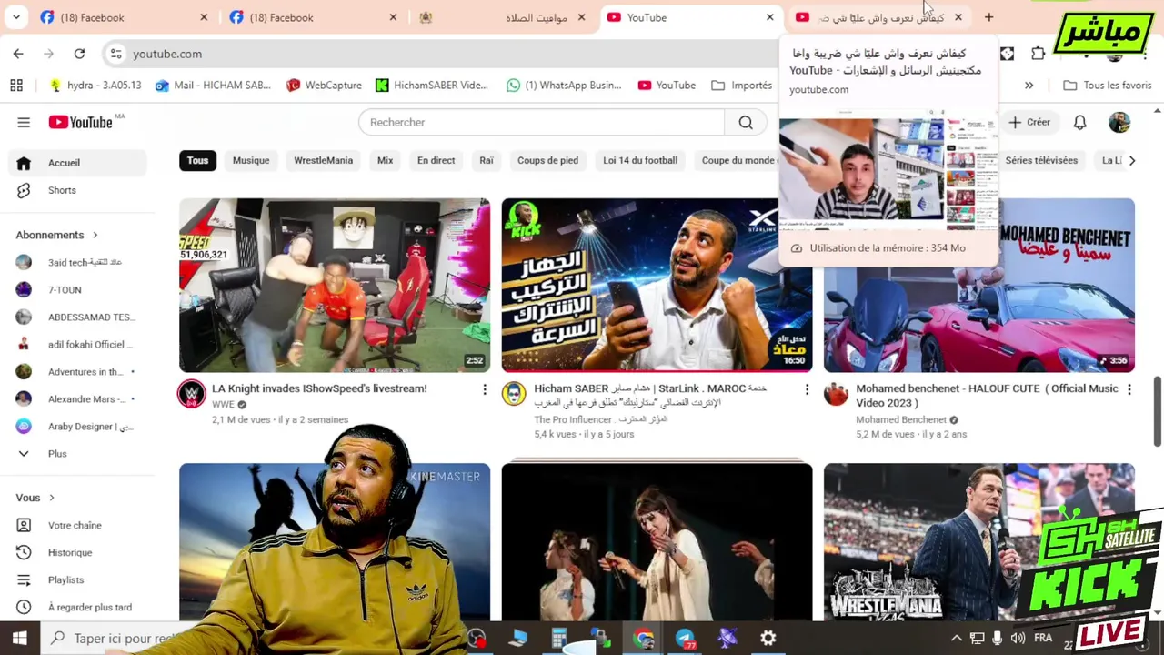Select the Séries télévisées chip

coord(1041,160)
